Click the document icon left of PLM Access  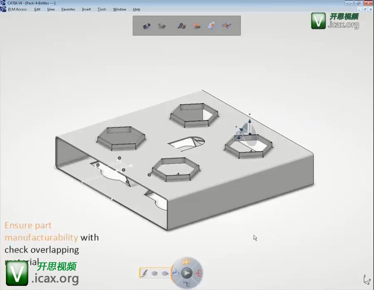[3, 9]
